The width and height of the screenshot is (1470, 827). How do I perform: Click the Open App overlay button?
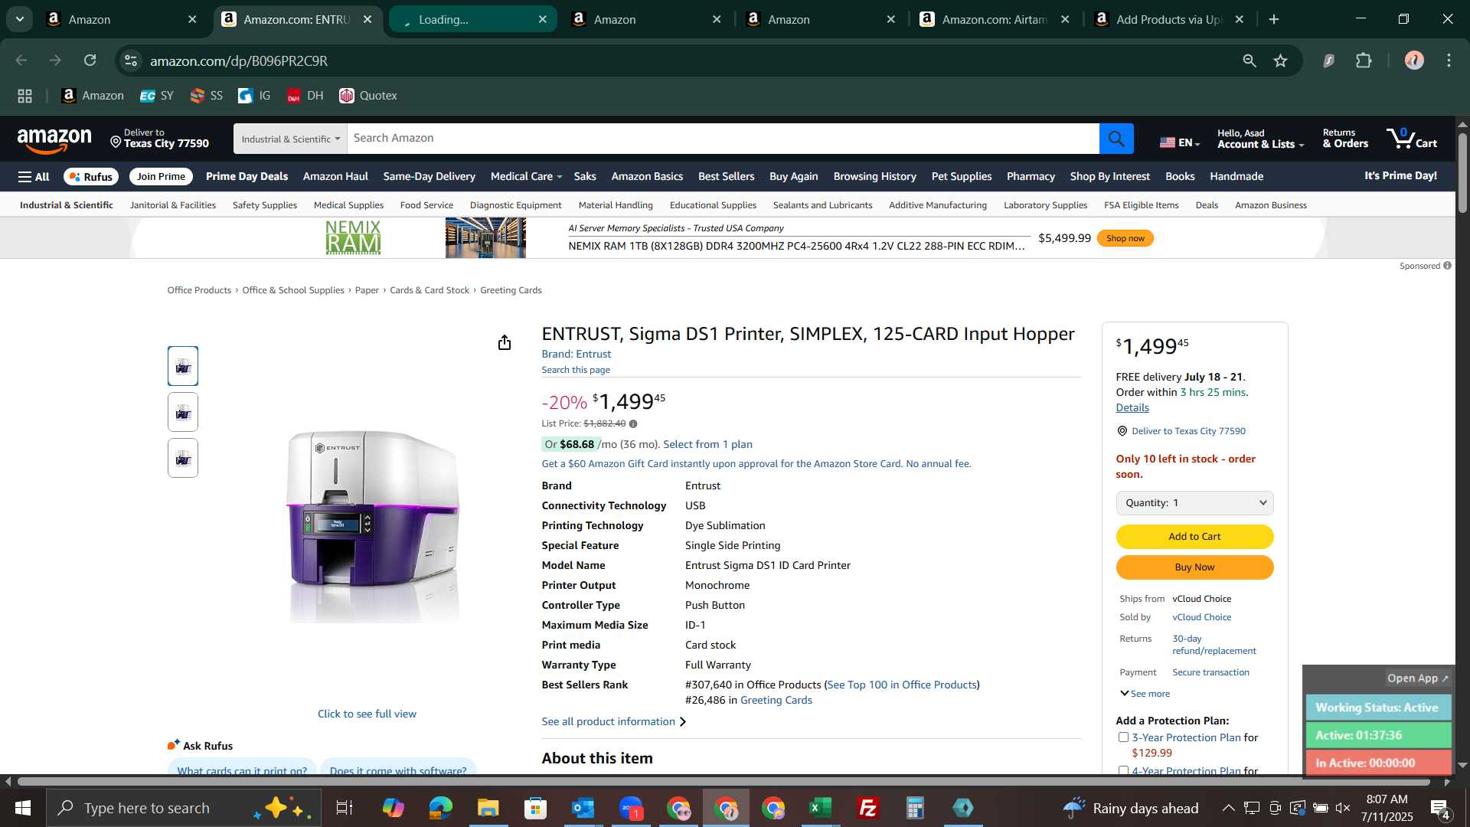(x=1418, y=678)
